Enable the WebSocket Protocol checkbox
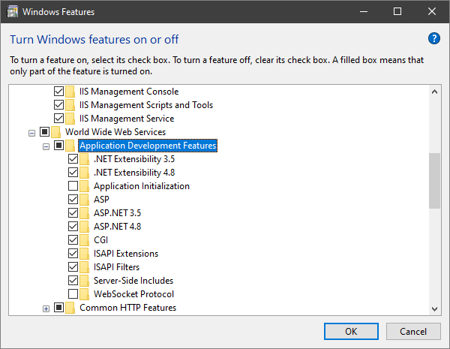The image size is (450, 349). pyautogui.click(x=73, y=294)
